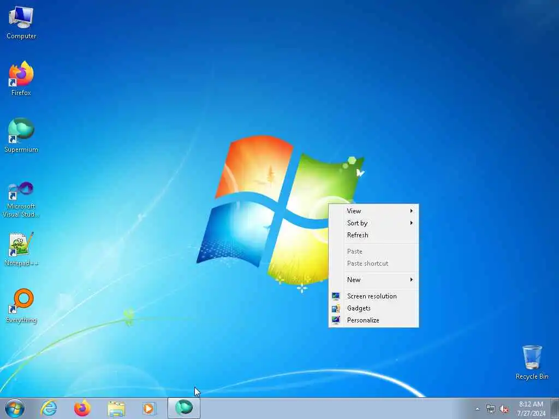Open the Windows Start menu orb

[15, 408]
